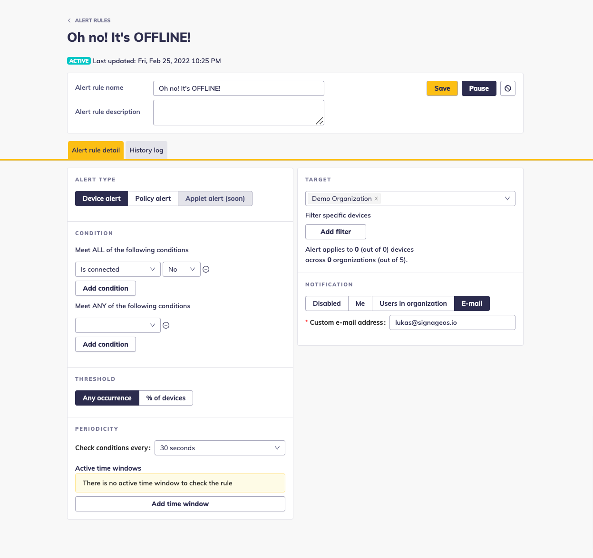Select Policy alert type
593x558 pixels.
click(153, 199)
